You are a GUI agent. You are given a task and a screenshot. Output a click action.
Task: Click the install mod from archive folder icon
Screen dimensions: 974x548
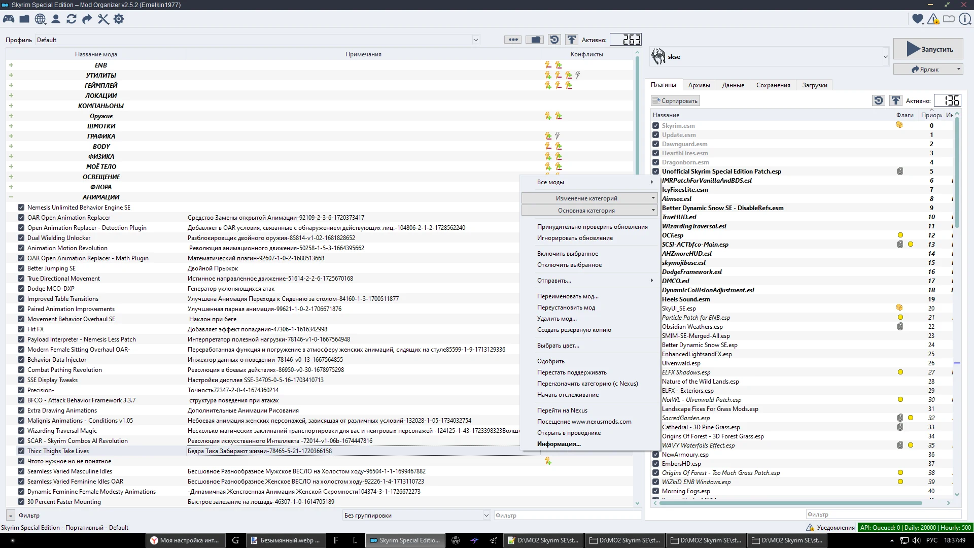click(x=24, y=19)
